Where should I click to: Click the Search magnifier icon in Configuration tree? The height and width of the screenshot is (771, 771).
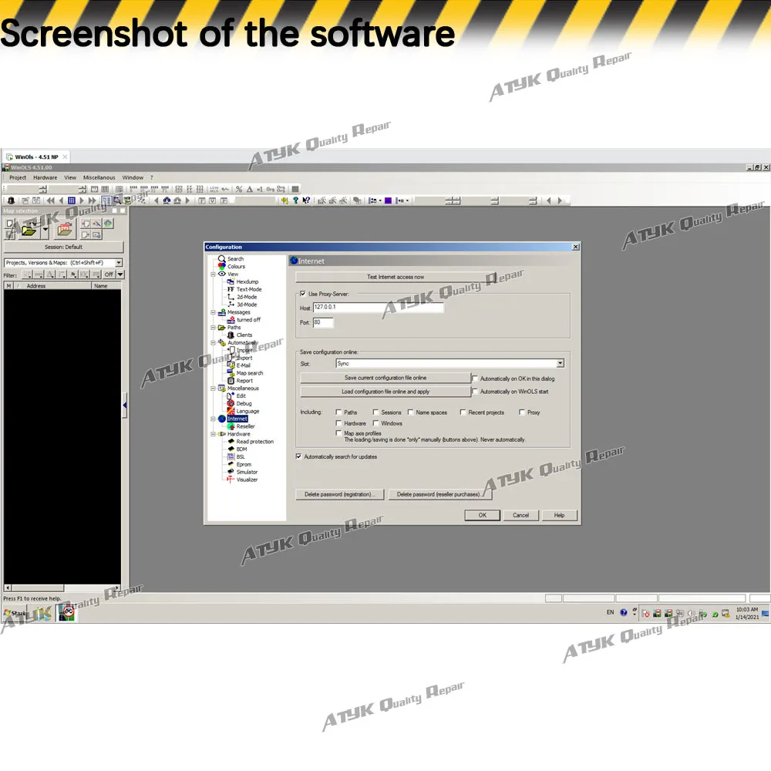click(222, 258)
